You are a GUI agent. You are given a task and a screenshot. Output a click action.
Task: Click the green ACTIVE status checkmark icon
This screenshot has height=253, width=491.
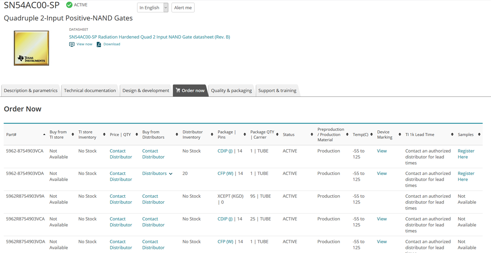click(x=69, y=5)
